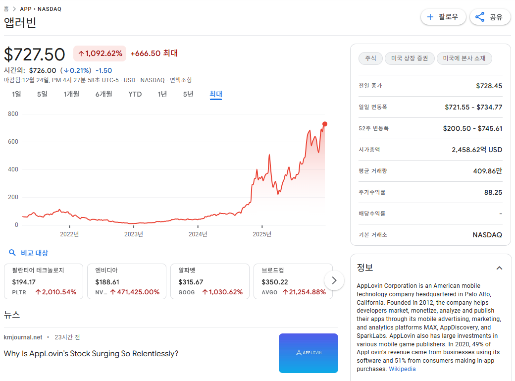Image resolution: width=515 pixels, height=381 pixels.
Task: Follow the stock with 팔로우 button
Action: click(443, 17)
